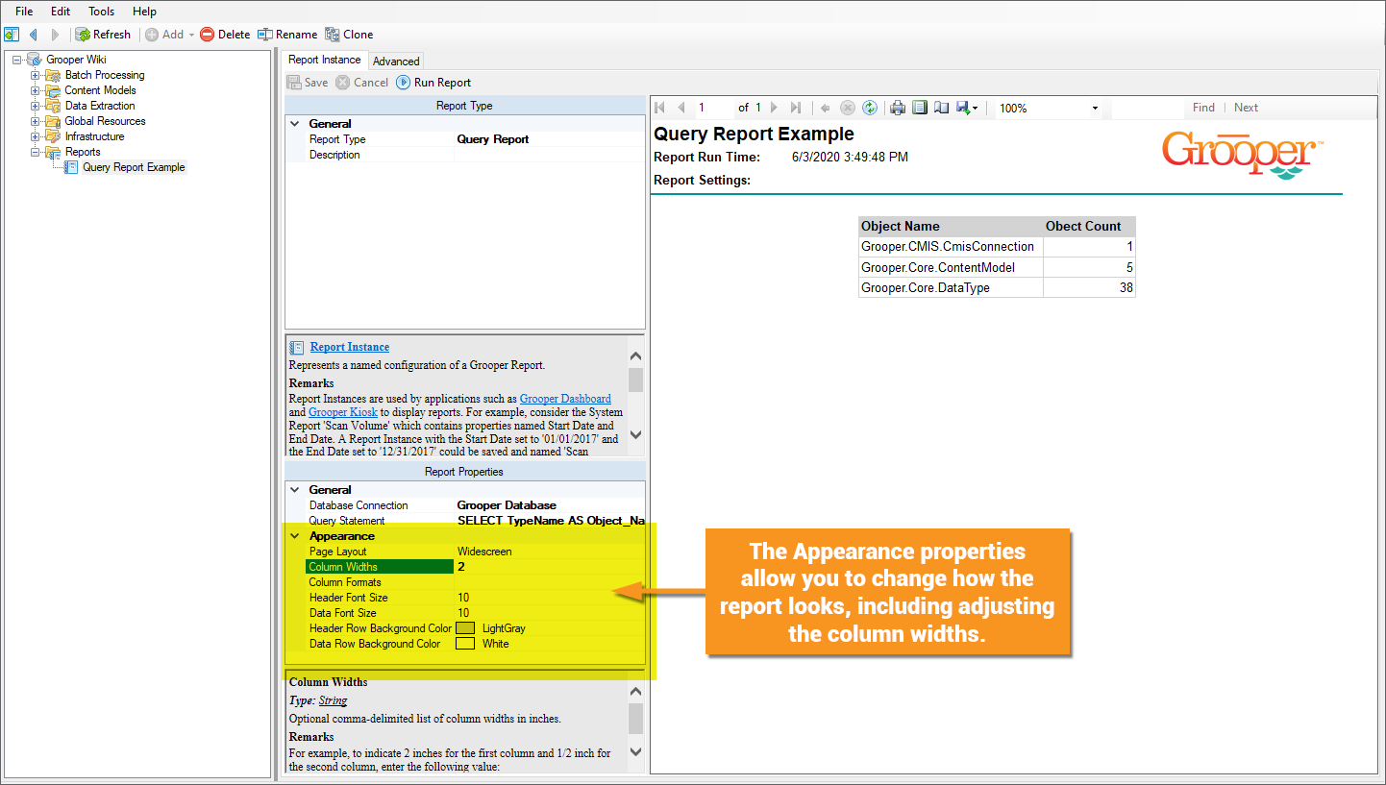Click the current page number field
Viewport: 1386px width, 785px height.
point(713,108)
